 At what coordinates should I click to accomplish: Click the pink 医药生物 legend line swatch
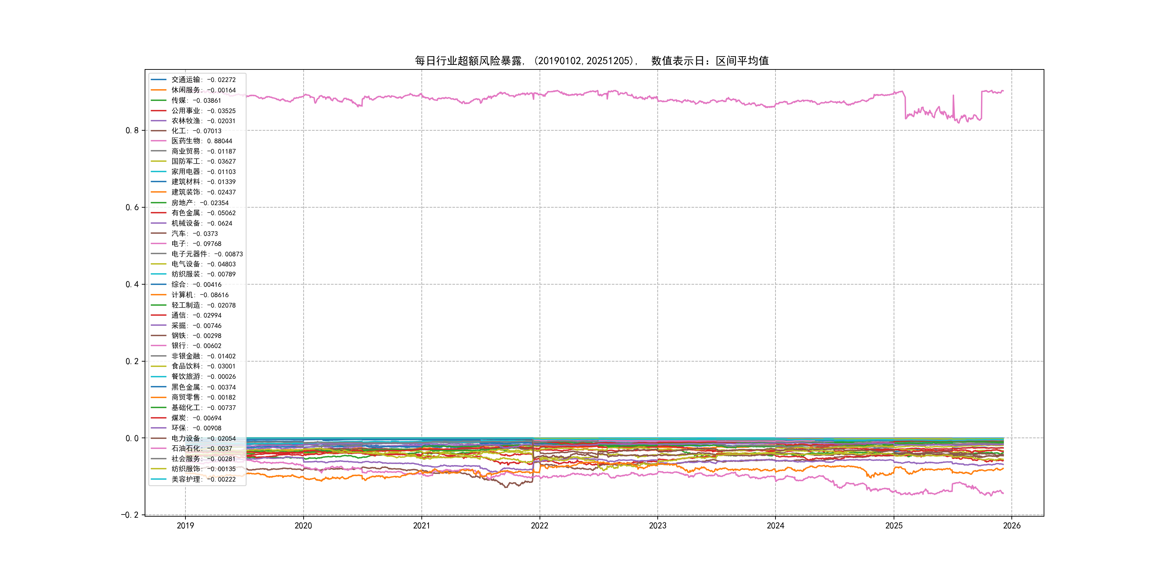[159, 141]
